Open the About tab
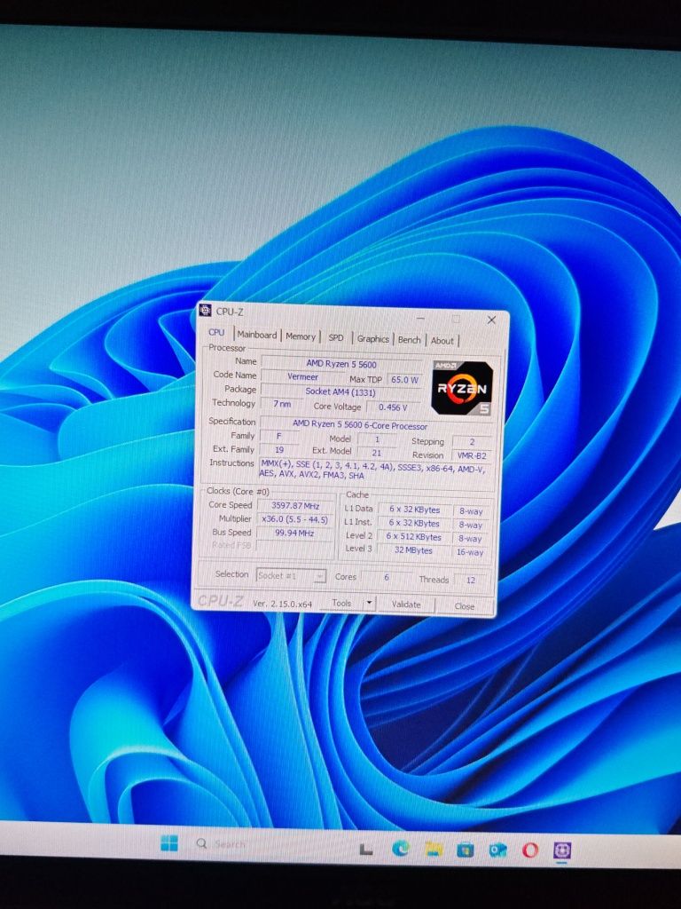681x909 pixels. 442,341
